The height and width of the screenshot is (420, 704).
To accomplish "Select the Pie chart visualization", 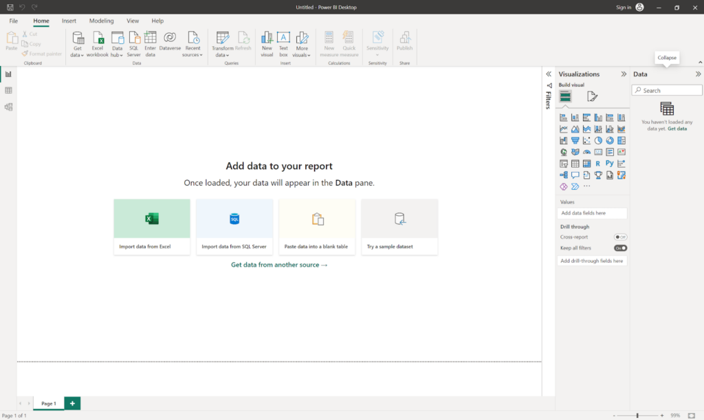I will click(x=598, y=140).
